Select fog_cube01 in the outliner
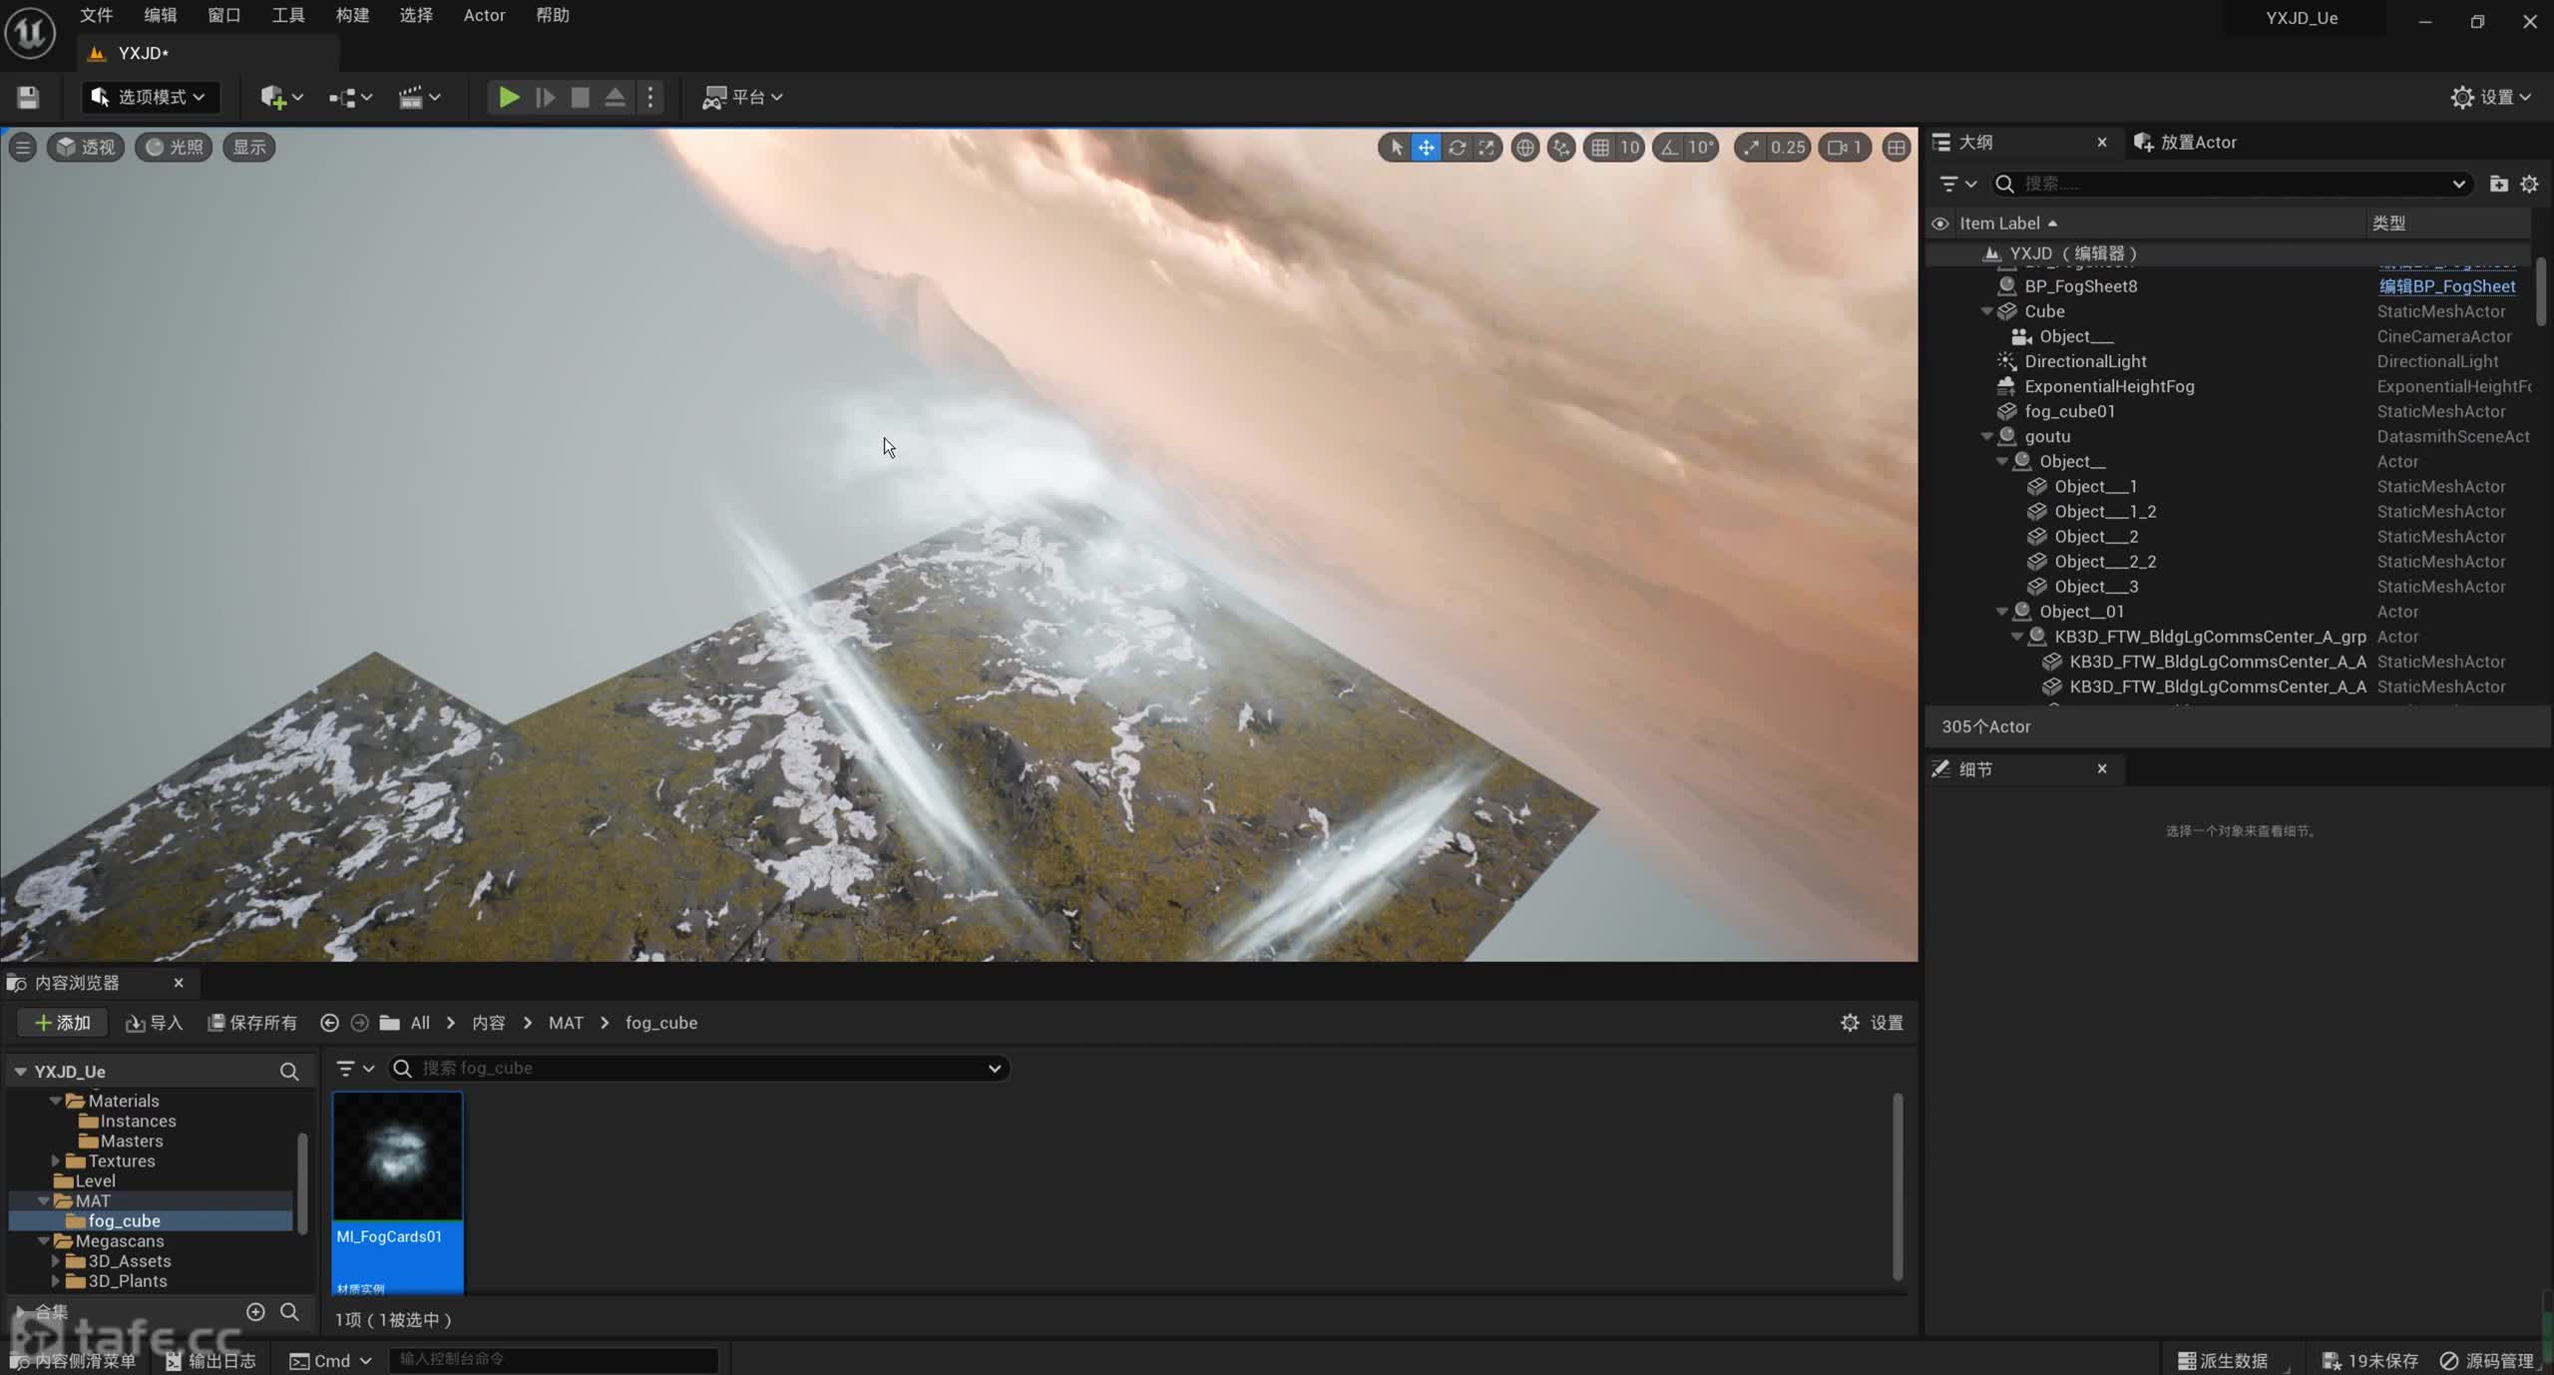 click(2069, 411)
